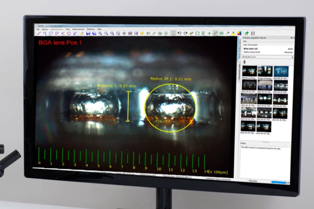Select the straight line distance measurement tool

tap(39, 33)
